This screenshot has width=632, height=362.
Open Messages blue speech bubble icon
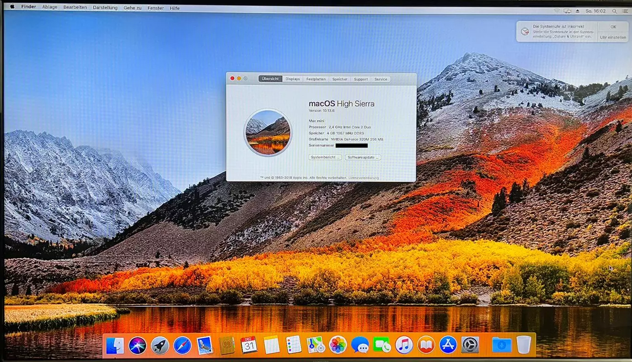360,345
